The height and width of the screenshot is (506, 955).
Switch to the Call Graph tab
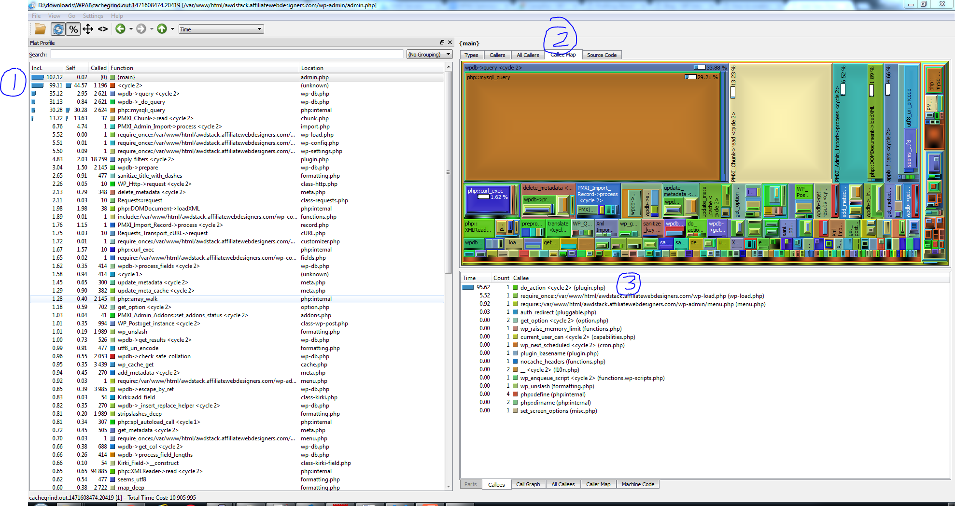[x=528, y=484]
